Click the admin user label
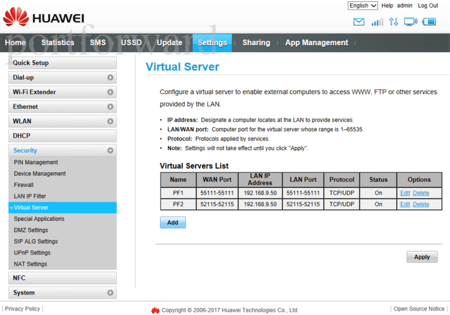This screenshot has width=450, height=315. (x=404, y=5)
